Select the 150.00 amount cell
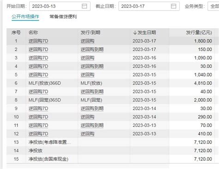The image size is (219, 169). (205, 49)
